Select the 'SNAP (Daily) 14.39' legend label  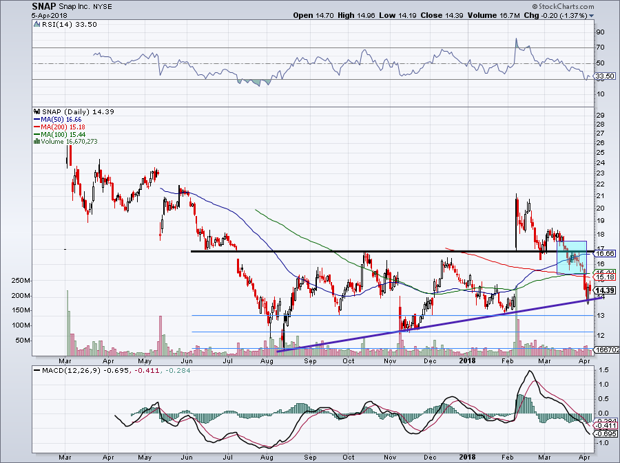tap(78, 111)
